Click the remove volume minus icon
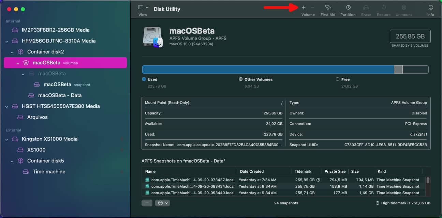Viewport: 442px width, 218px height. [x=312, y=7]
